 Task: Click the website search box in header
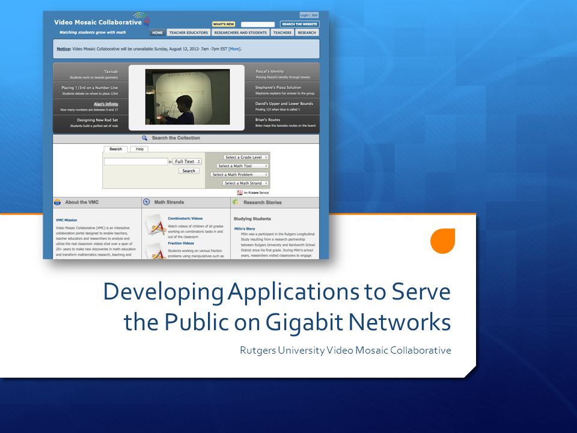click(258, 24)
